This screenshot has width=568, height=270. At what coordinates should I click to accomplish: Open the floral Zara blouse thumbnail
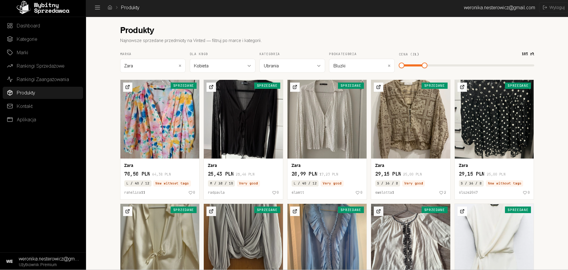(x=160, y=119)
